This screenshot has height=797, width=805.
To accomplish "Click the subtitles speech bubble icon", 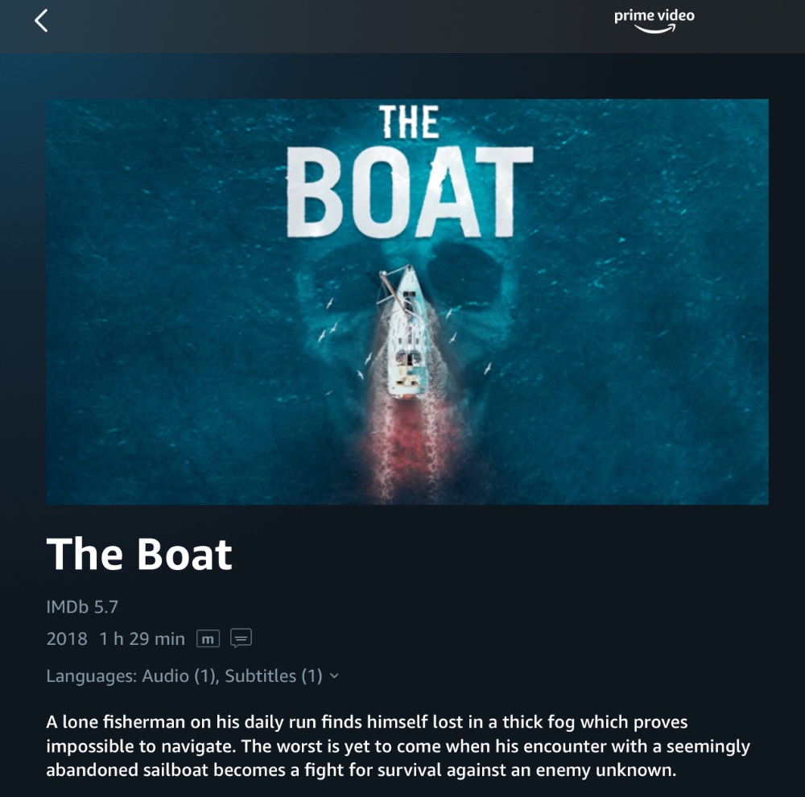I will click(241, 638).
